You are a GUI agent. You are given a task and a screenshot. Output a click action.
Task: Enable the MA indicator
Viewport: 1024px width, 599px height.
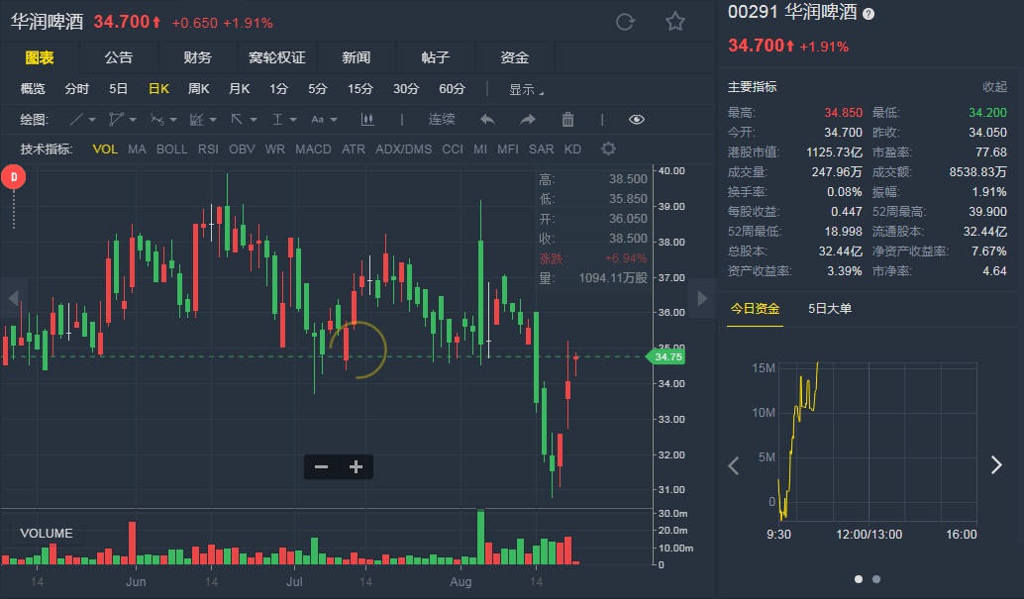coord(137,149)
